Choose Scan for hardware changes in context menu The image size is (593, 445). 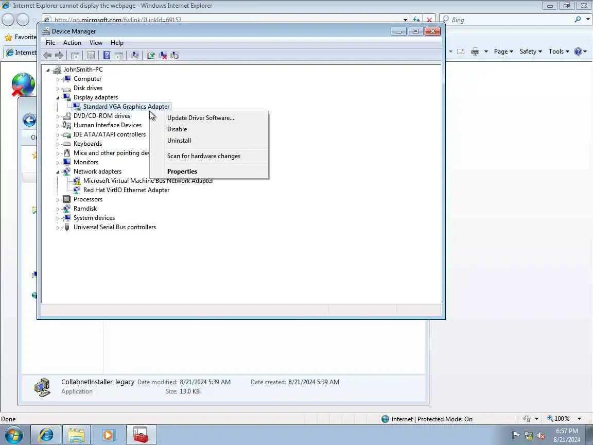(x=209, y=156)
